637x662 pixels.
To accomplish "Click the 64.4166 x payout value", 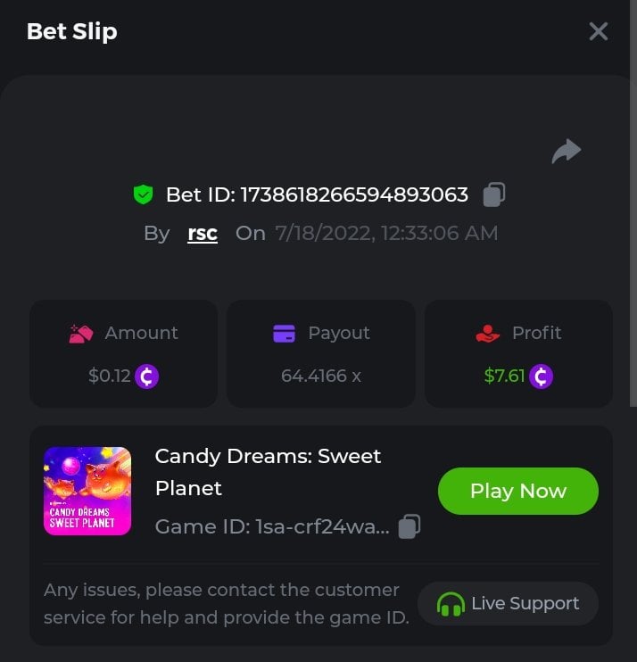I will coord(321,376).
